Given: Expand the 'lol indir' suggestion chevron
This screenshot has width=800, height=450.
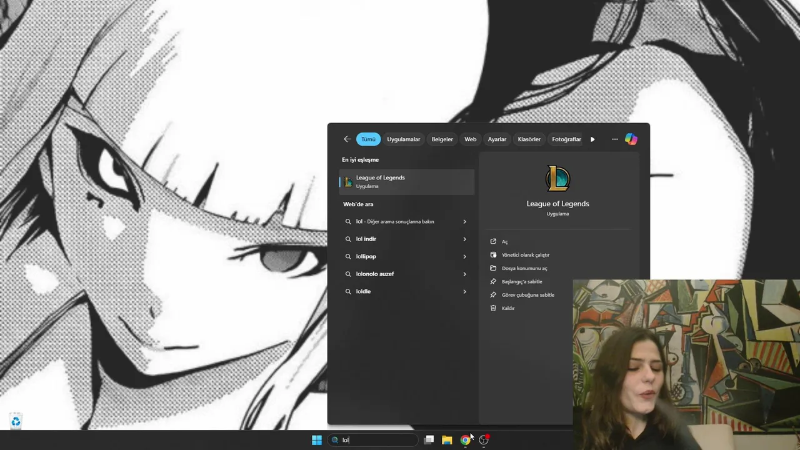Looking at the screenshot, I should pyautogui.click(x=464, y=239).
